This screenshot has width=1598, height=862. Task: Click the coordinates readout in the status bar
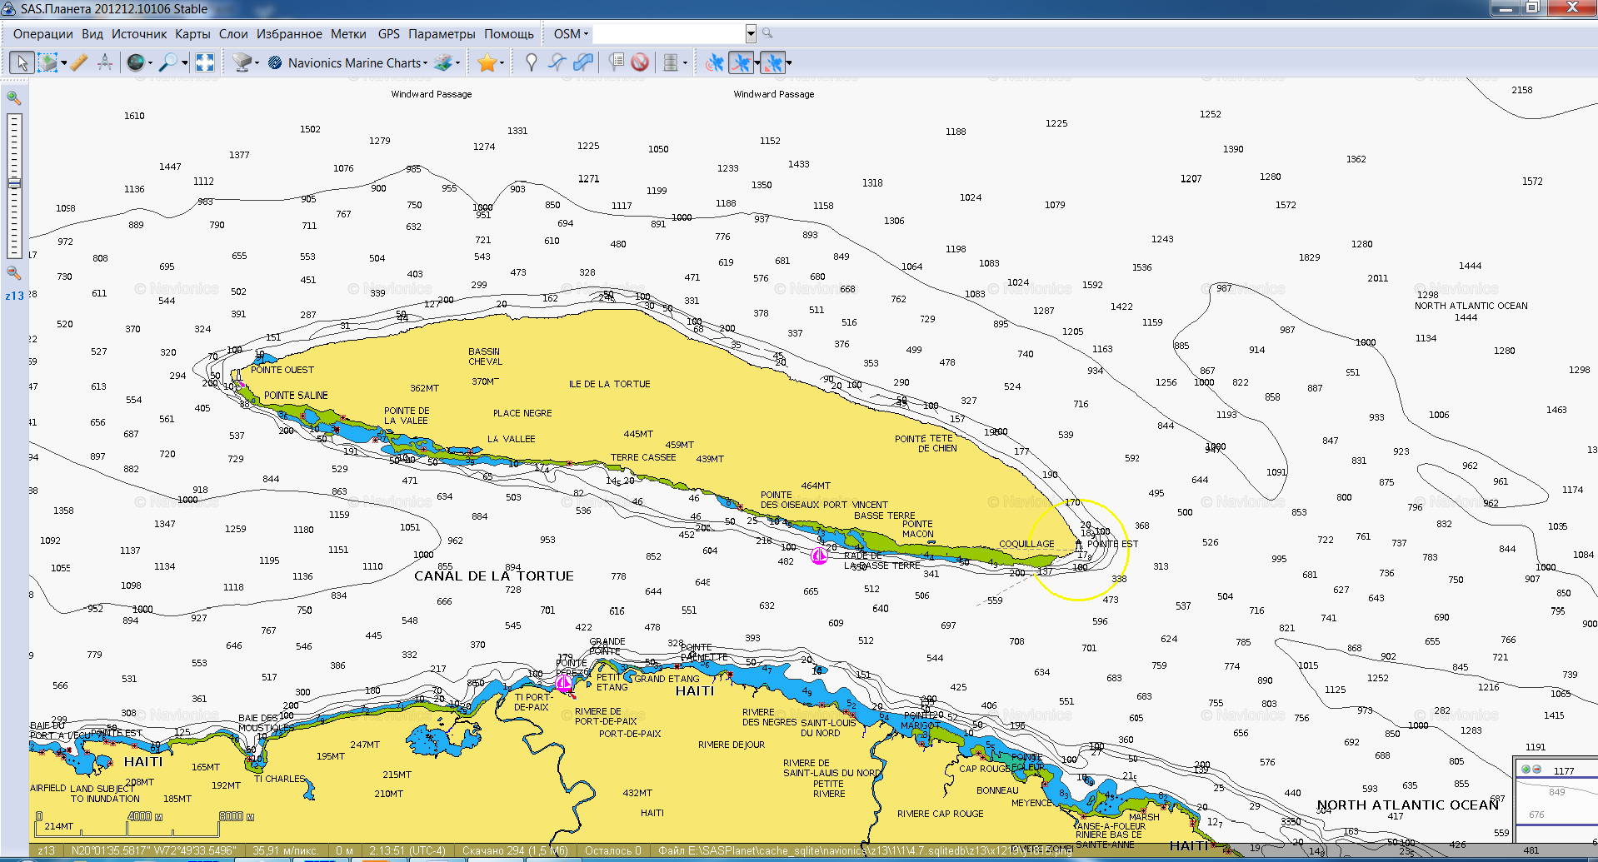pos(154,850)
